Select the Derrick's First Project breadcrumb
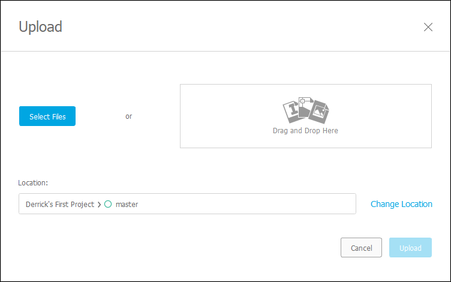451x282 pixels. click(x=59, y=205)
